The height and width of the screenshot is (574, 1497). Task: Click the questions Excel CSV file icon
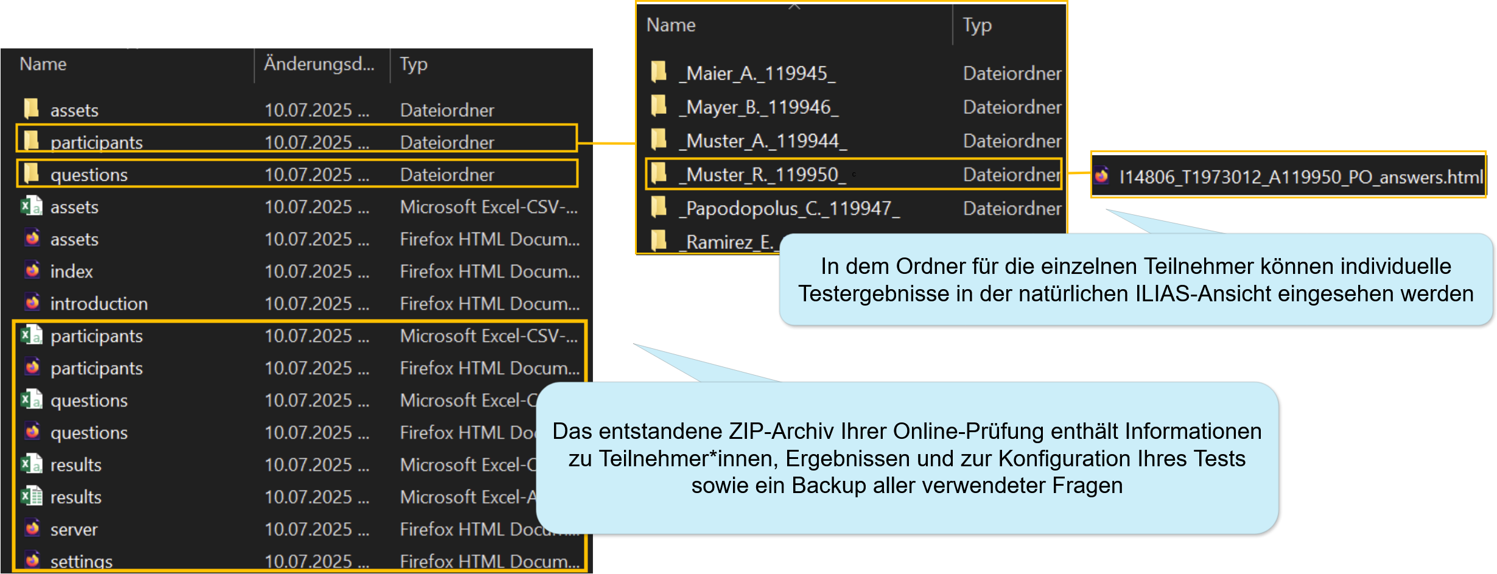(x=31, y=399)
